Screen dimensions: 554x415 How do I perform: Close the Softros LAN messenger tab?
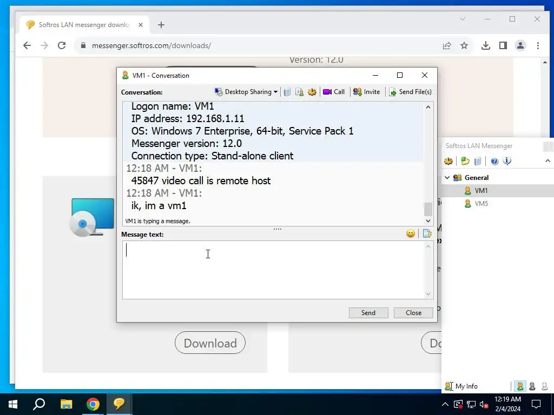pos(141,25)
